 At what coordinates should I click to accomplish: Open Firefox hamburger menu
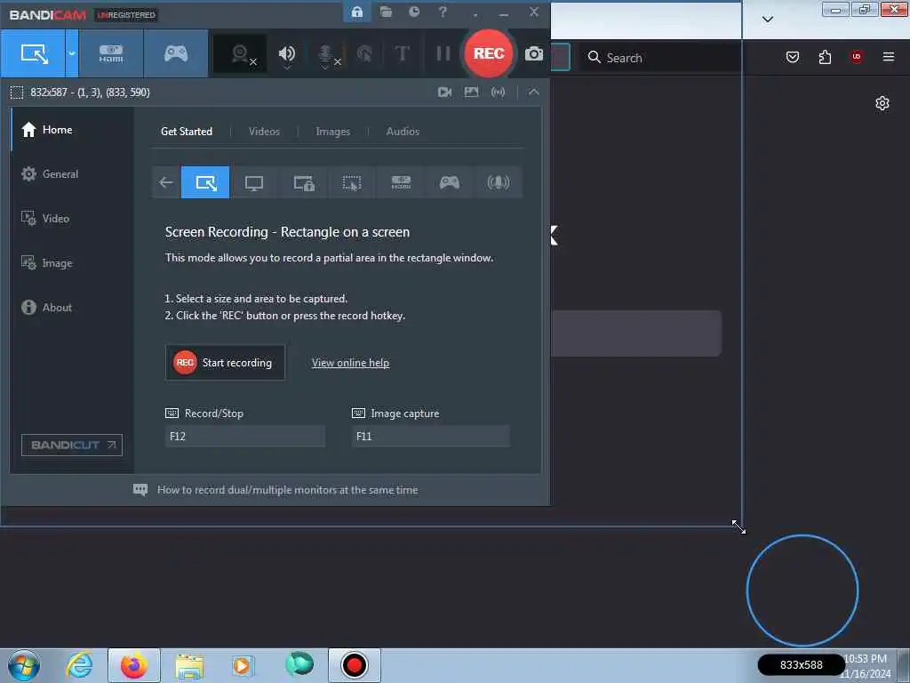pos(889,57)
